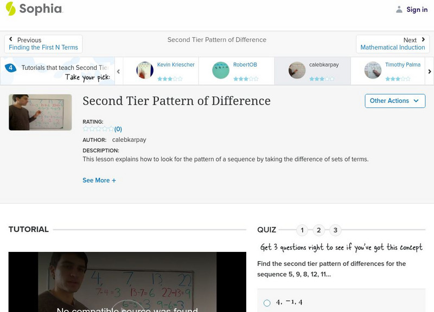The image size is (434, 312).
Task: Click the first empty rating star
Action: [84, 129]
